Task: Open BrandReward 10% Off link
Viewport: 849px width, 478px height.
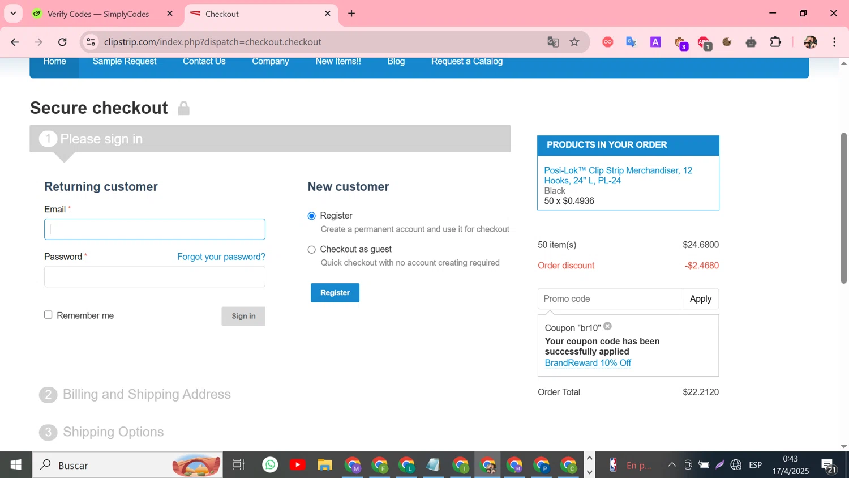Action: [588, 363]
